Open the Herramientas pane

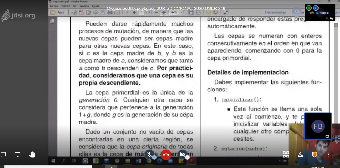click(275, 12)
